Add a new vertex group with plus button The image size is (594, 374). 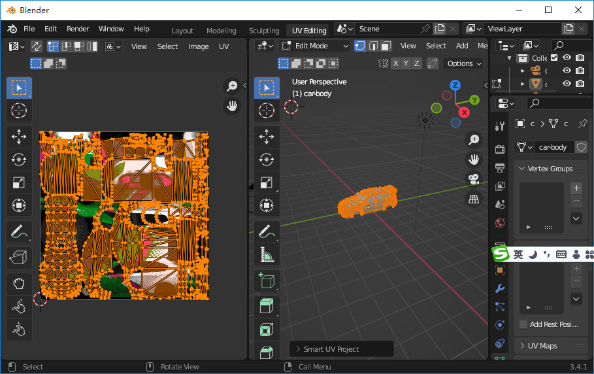point(576,188)
